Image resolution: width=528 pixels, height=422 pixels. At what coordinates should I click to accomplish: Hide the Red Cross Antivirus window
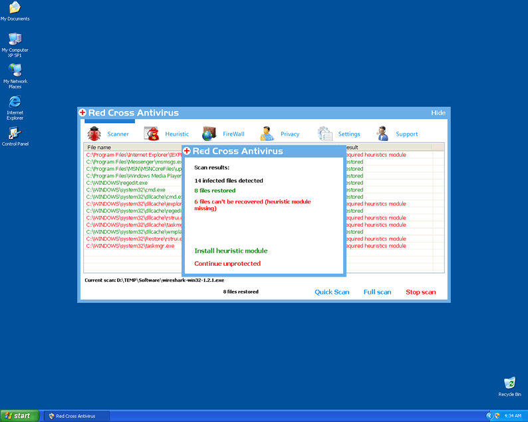pyautogui.click(x=438, y=113)
